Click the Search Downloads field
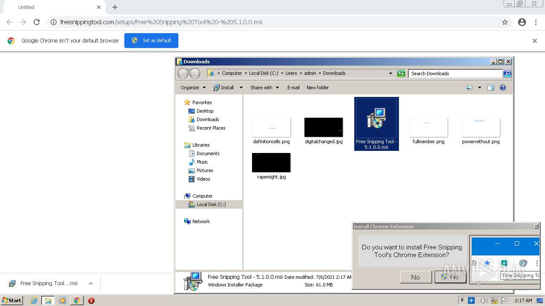545x306 pixels. pyautogui.click(x=455, y=74)
